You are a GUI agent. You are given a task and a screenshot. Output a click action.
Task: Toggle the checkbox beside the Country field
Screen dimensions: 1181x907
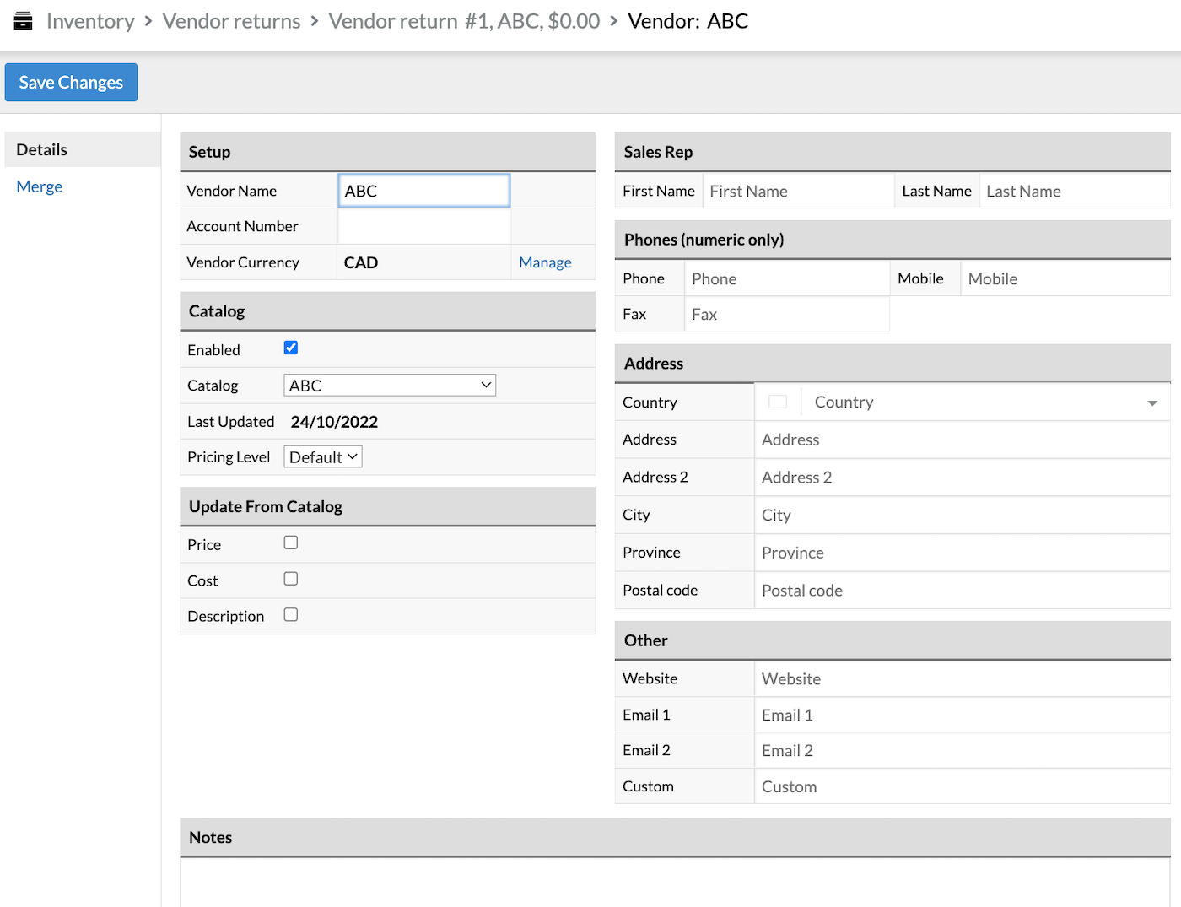[777, 401]
